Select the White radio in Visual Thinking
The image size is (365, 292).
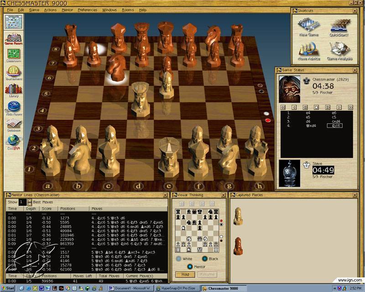pyautogui.click(x=178, y=259)
